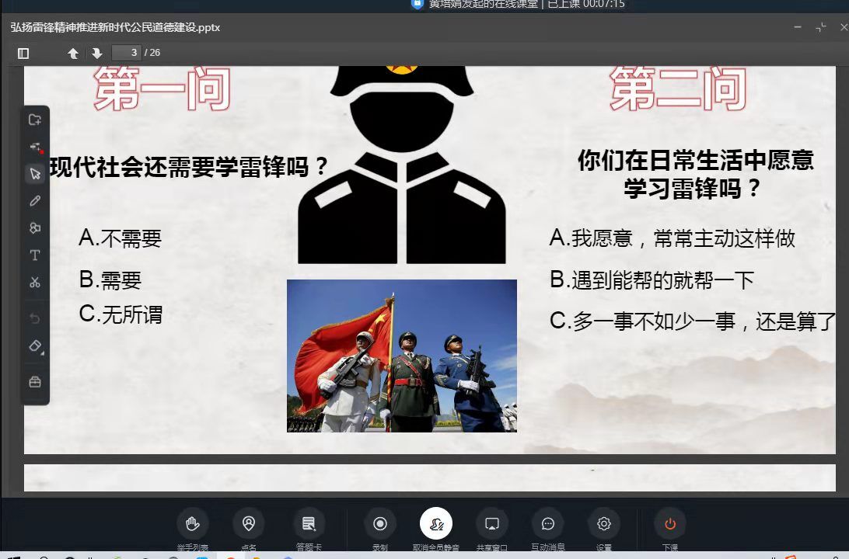
Task: Open the 答题卡 answer card
Action: coord(309,524)
